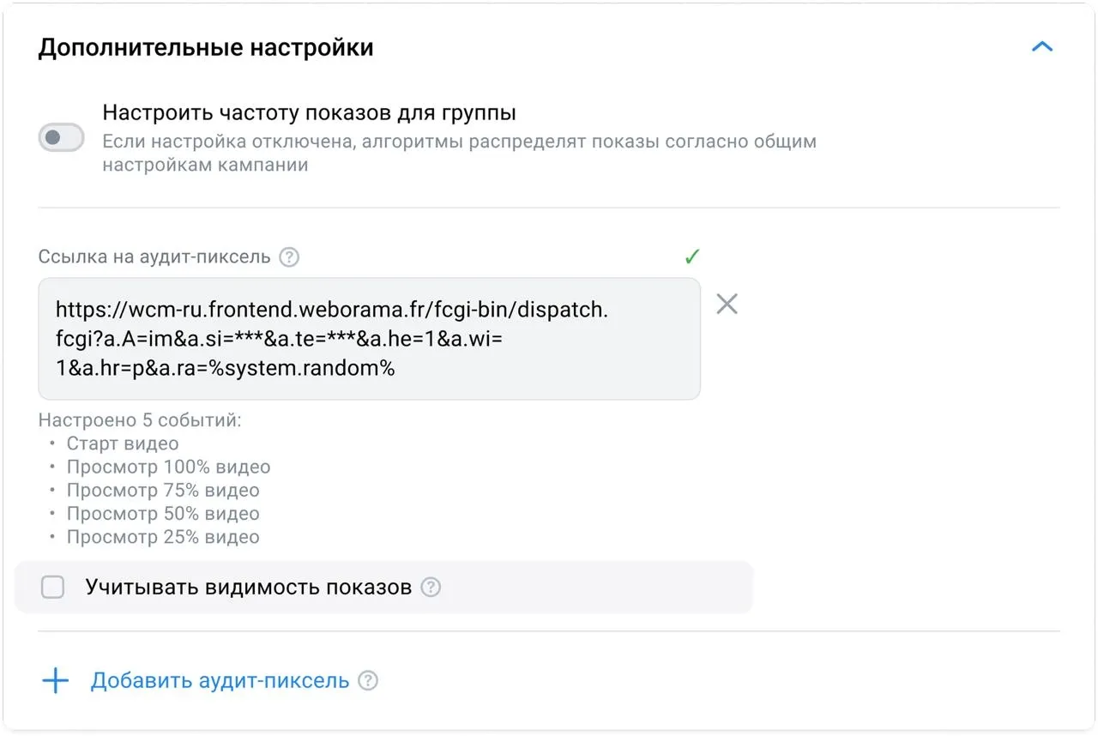Click the Дополнительные настройки section heading

[206, 47]
